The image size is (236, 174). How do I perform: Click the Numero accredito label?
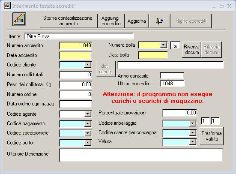[25, 45]
